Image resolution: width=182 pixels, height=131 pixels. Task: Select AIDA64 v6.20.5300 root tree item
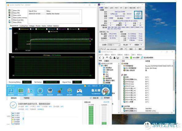tap(105, 63)
